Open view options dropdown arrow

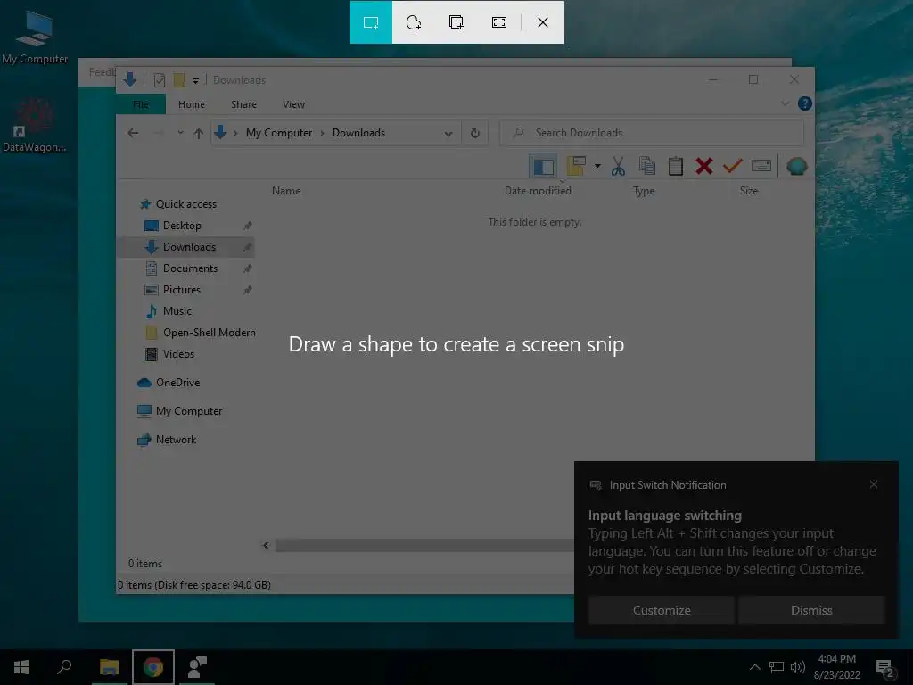597,167
